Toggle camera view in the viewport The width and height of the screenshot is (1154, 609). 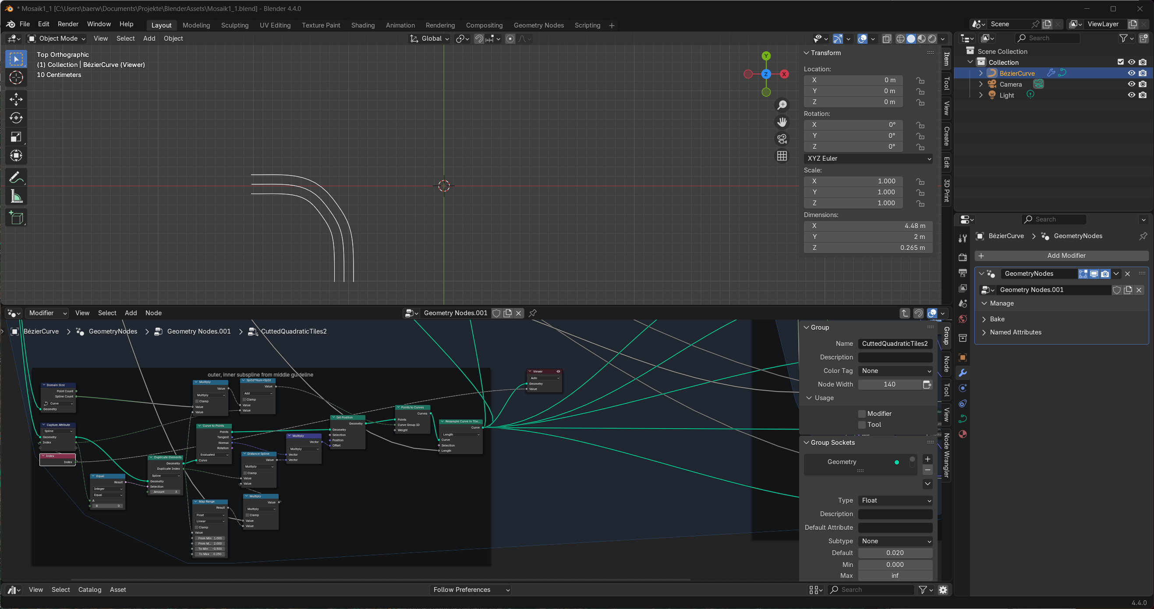782,139
